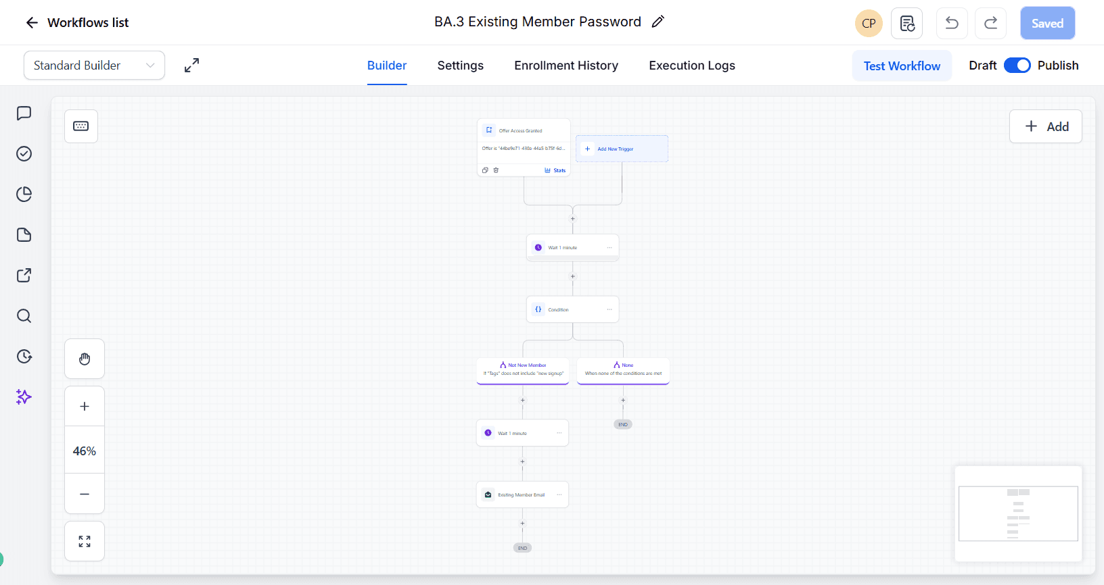This screenshot has height=585, width=1104.
Task: Click END marker after Existing Member Email
Action: [523, 548]
